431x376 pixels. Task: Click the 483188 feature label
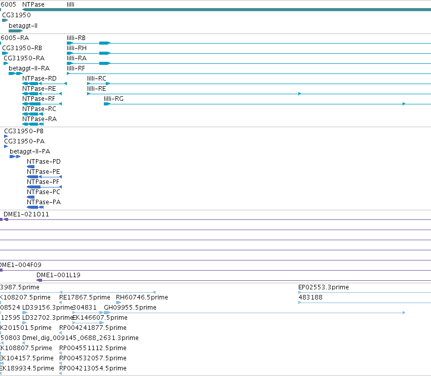pyautogui.click(x=310, y=297)
